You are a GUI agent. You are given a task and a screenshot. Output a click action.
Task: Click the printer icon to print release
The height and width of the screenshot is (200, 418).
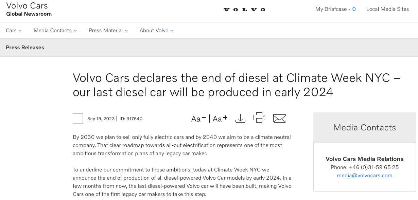[x=259, y=118]
